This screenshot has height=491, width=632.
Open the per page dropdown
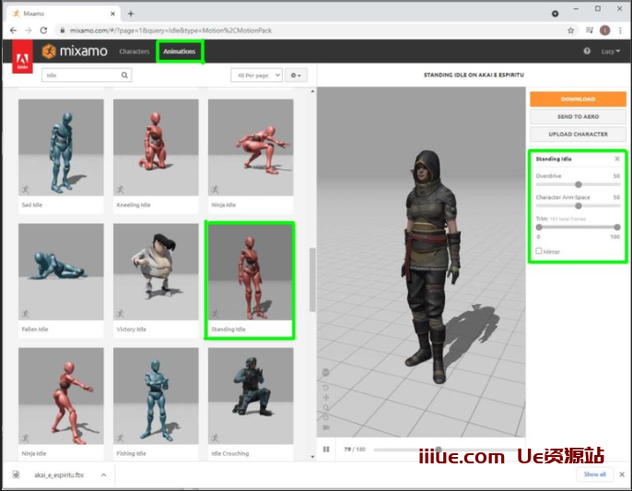tap(256, 76)
